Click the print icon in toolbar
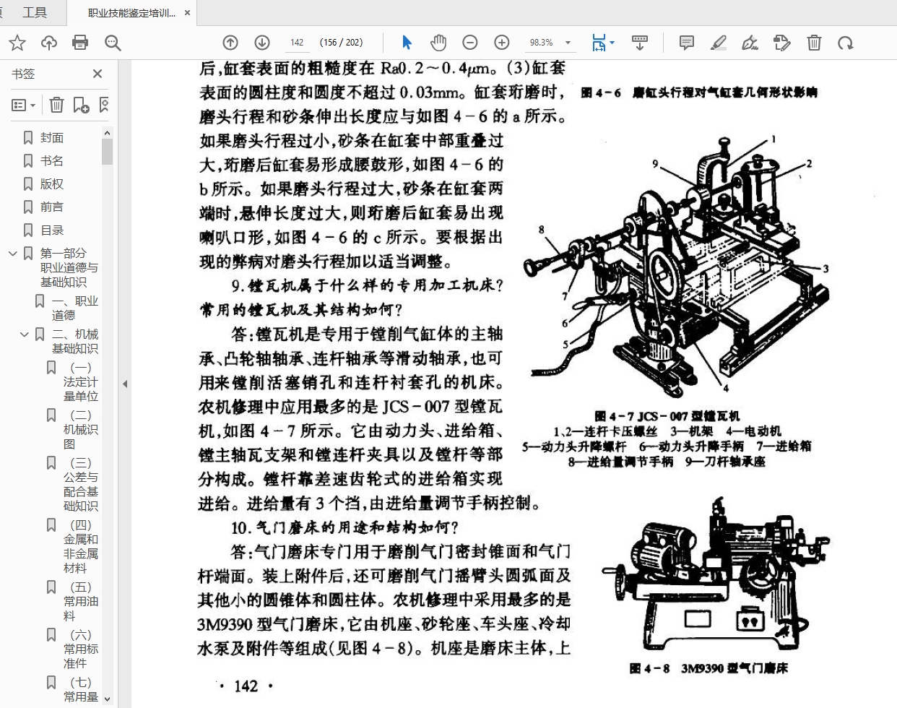This screenshot has height=708, width=897. click(x=80, y=43)
